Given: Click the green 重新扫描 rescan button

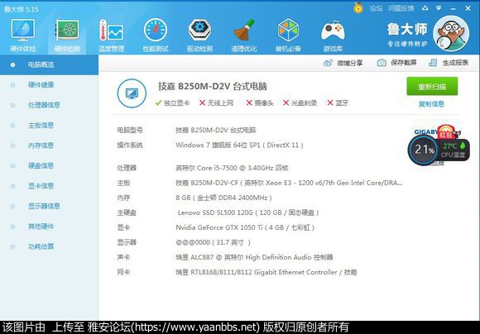Looking at the screenshot, I should coord(432,86).
